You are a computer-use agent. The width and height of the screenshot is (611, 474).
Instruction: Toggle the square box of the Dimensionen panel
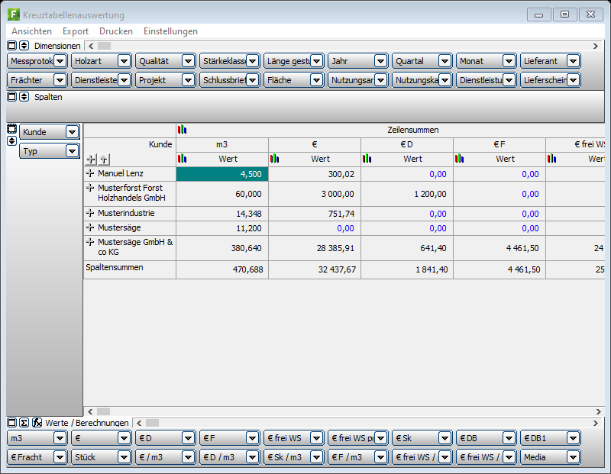[x=12, y=46]
